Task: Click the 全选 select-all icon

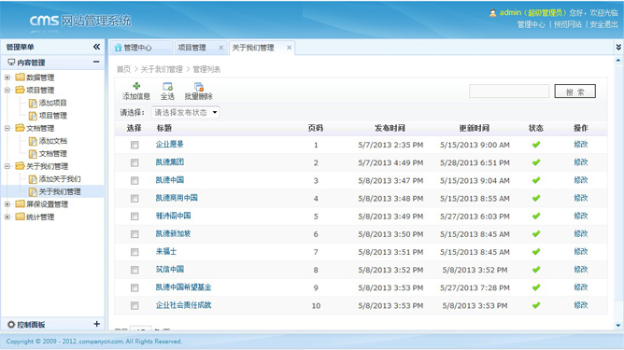Action: click(167, 86)
